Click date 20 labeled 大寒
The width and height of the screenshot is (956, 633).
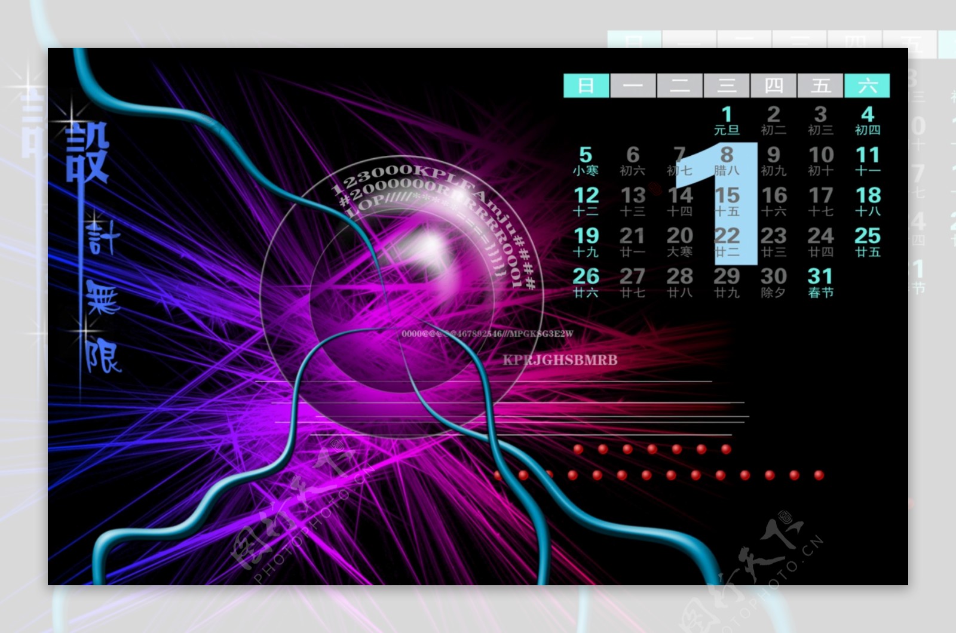(x=679, y=242)
